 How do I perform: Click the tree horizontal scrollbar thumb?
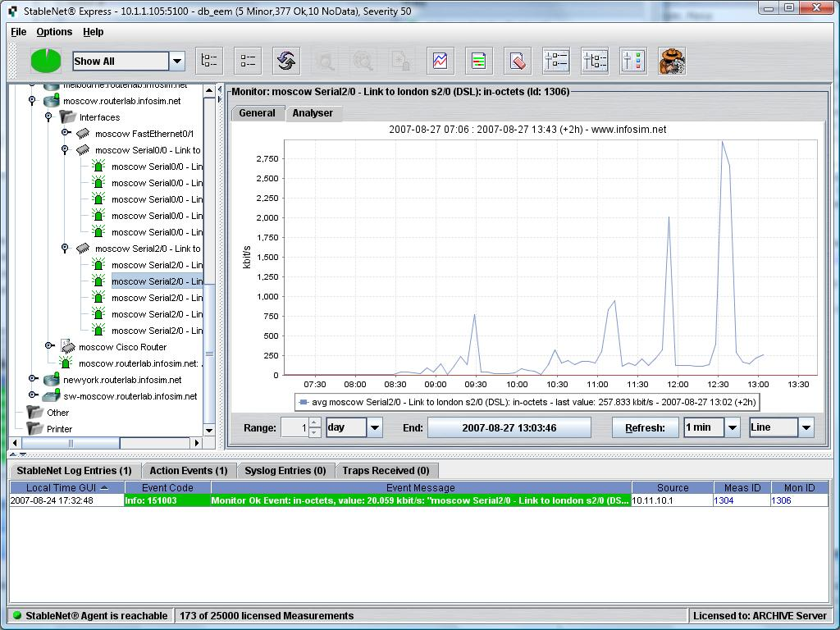pyautogui.click(x=71, y=443)
